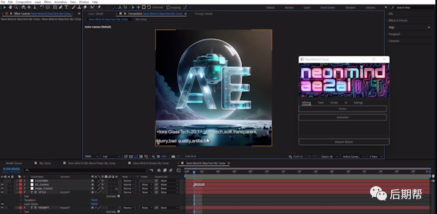Enable frame blending icon in timeline

(x=165, y=170)
